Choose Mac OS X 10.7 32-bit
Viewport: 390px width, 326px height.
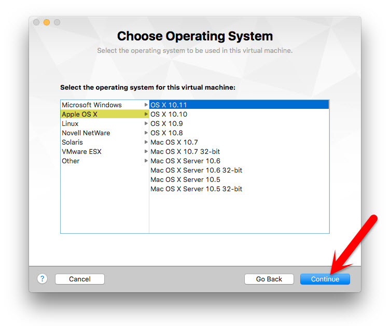click(x=239, y=151)
